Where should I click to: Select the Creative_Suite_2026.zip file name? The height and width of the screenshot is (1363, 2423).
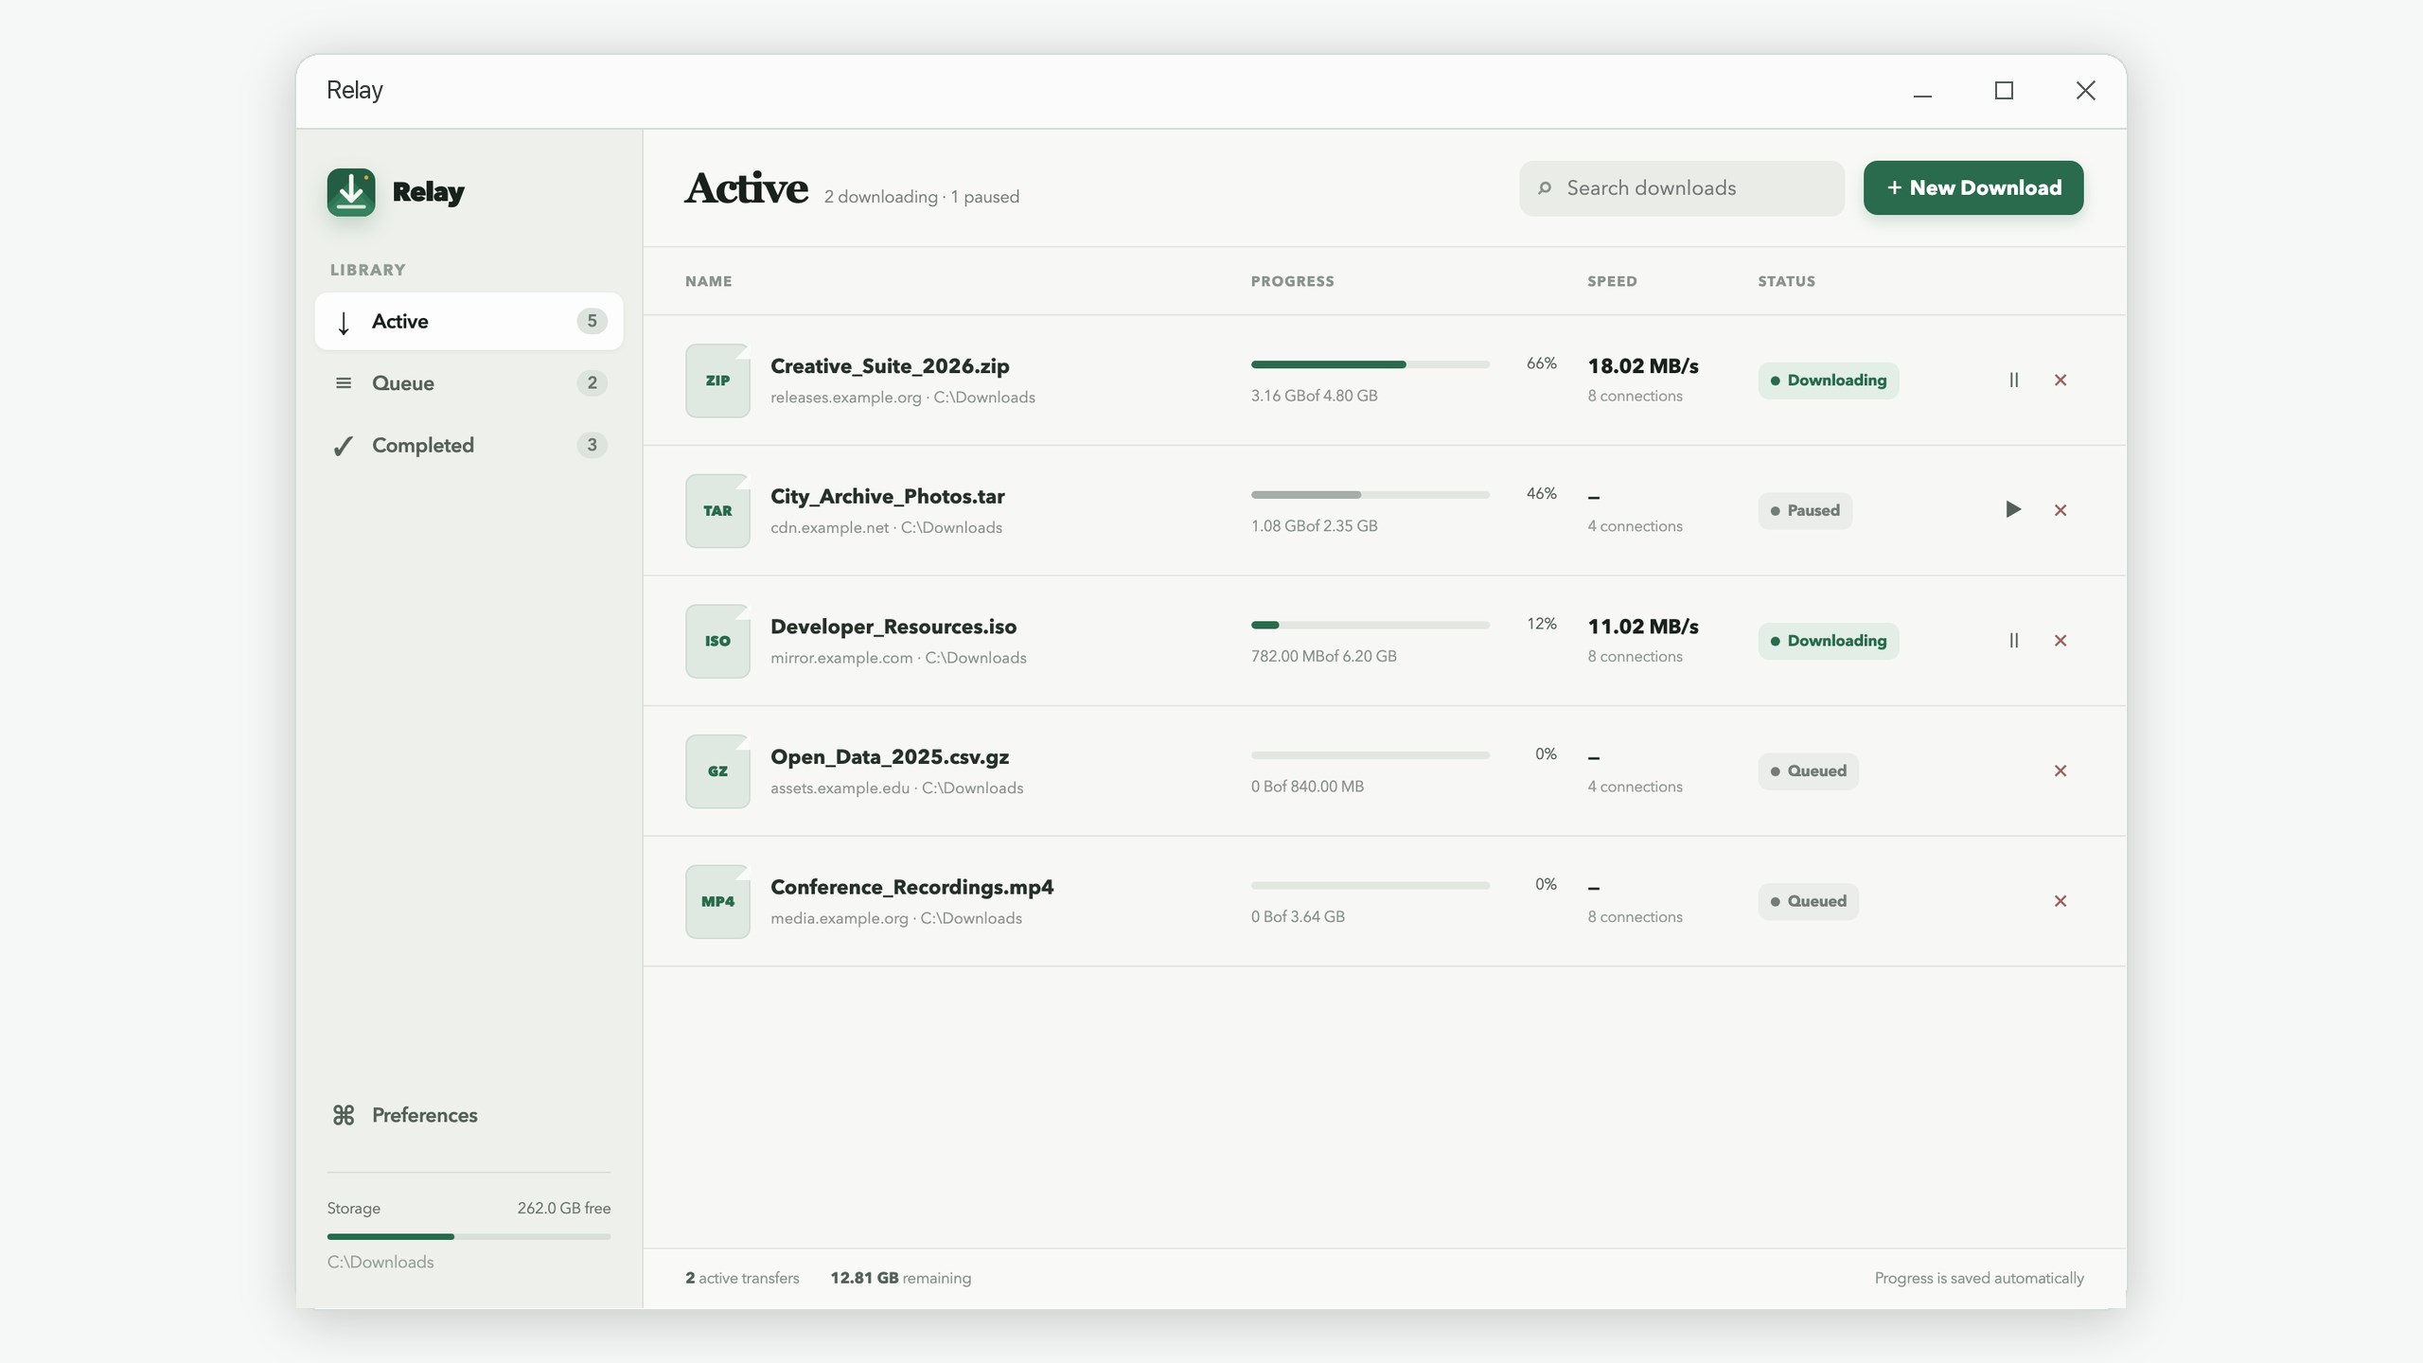coord(890,366)
